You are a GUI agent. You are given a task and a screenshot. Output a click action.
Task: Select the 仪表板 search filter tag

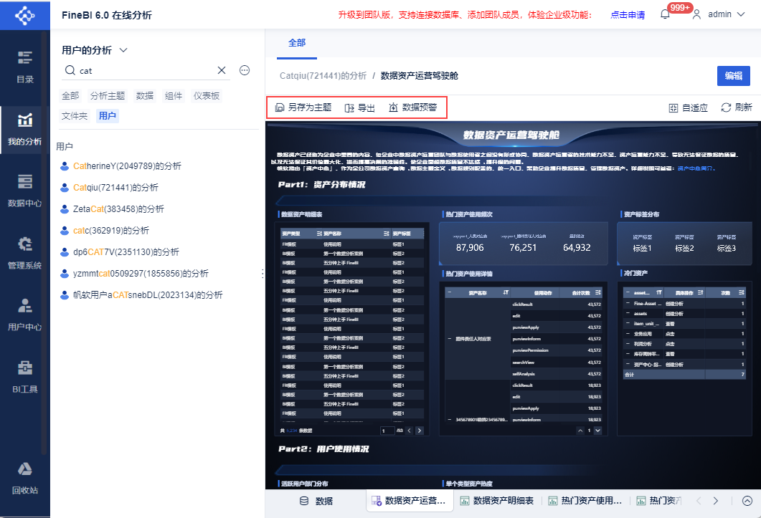tap(207, 96)
